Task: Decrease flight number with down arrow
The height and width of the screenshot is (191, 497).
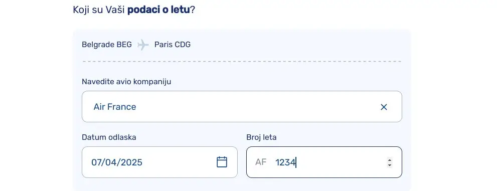Action: click(x=390, y=165)
